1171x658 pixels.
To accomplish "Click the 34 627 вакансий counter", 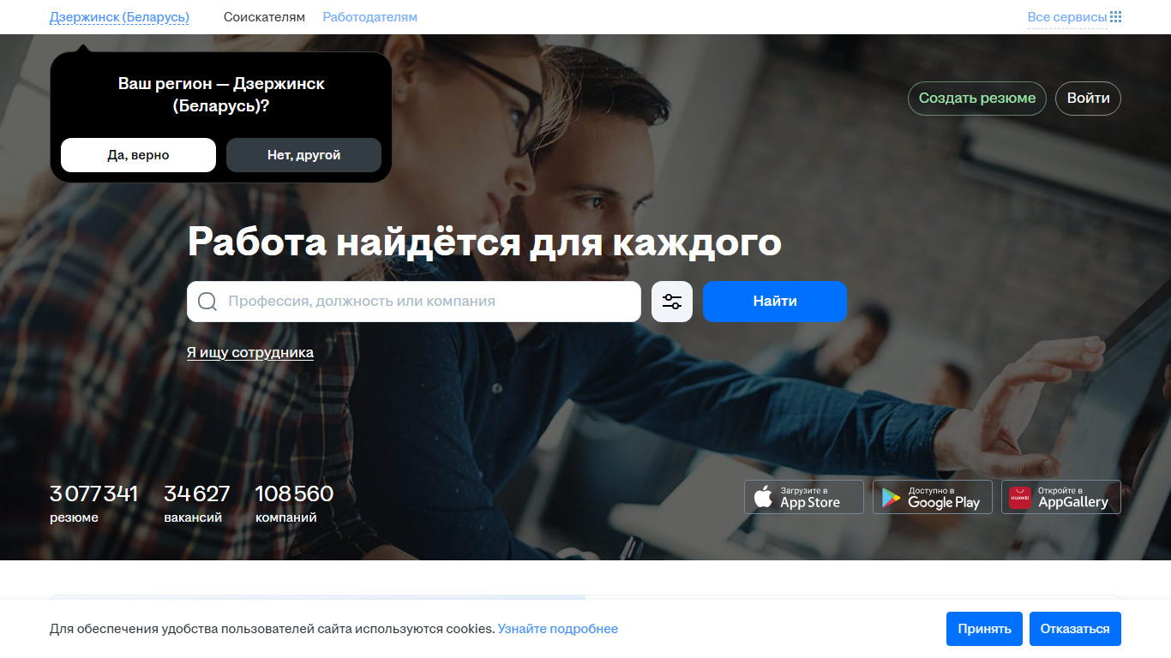I will point(197,504).
